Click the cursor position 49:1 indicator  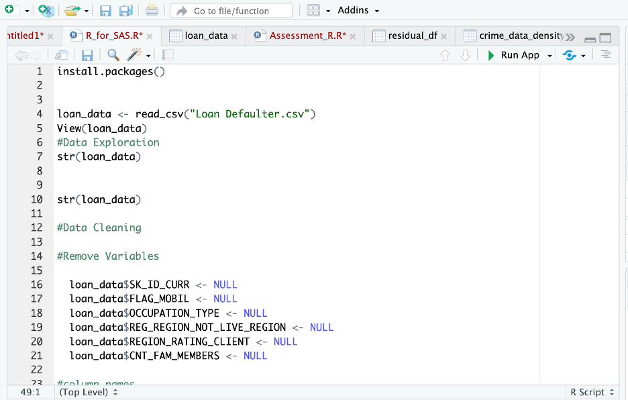30,392
